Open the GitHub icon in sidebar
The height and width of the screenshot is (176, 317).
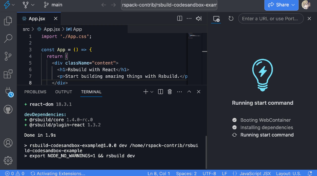pos(8,109)
